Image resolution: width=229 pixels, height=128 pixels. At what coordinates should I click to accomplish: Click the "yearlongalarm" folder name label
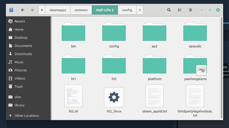[195, 79]
